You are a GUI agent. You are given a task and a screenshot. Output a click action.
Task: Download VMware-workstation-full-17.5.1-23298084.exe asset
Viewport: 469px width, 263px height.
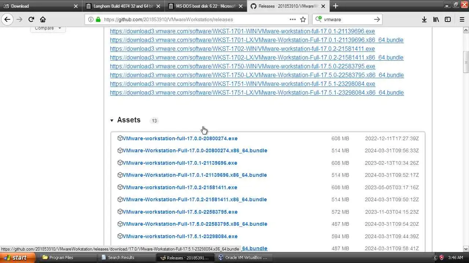[x=180, y=236]
